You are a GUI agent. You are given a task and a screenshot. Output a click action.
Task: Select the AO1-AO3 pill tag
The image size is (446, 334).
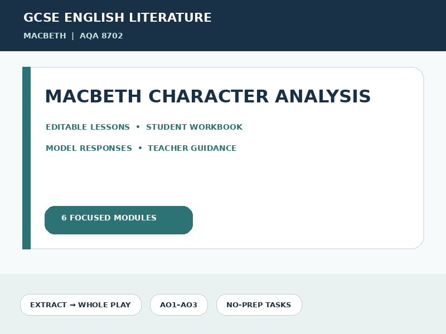tap(179, 304)
